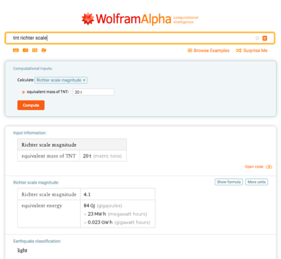Open the extended keyboard icon
The image size is (281, 259).
pyautogui.click(x=16, y=50)
